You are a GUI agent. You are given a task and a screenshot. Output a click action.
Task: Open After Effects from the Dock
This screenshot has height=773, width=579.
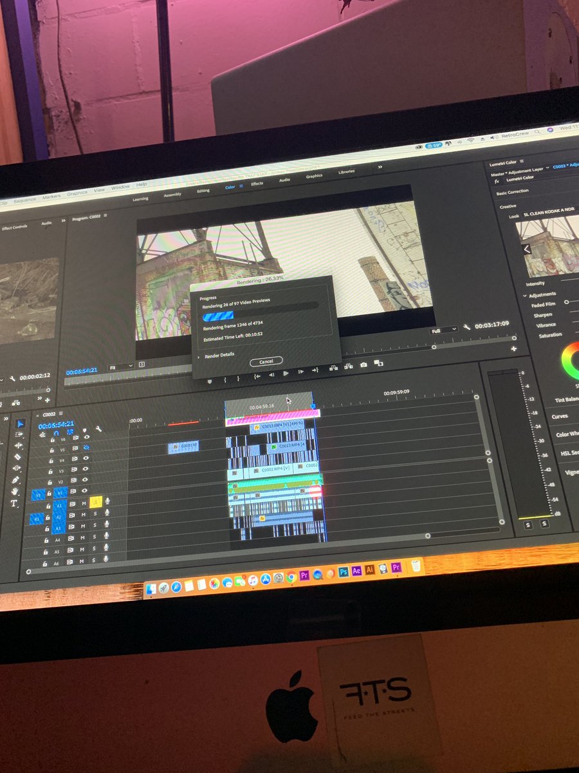tap(356, 570)
